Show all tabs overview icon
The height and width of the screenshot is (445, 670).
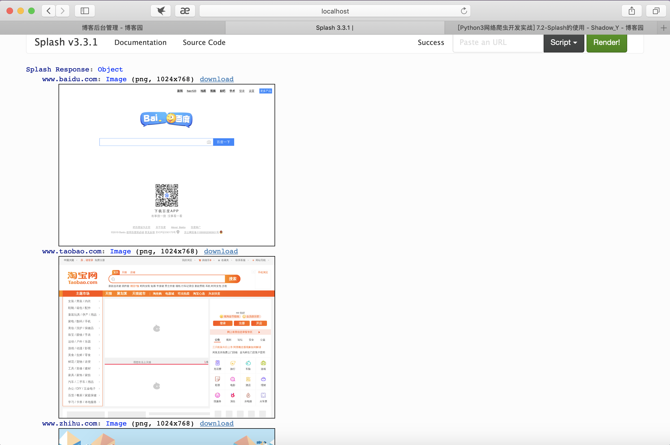point(656,11)
